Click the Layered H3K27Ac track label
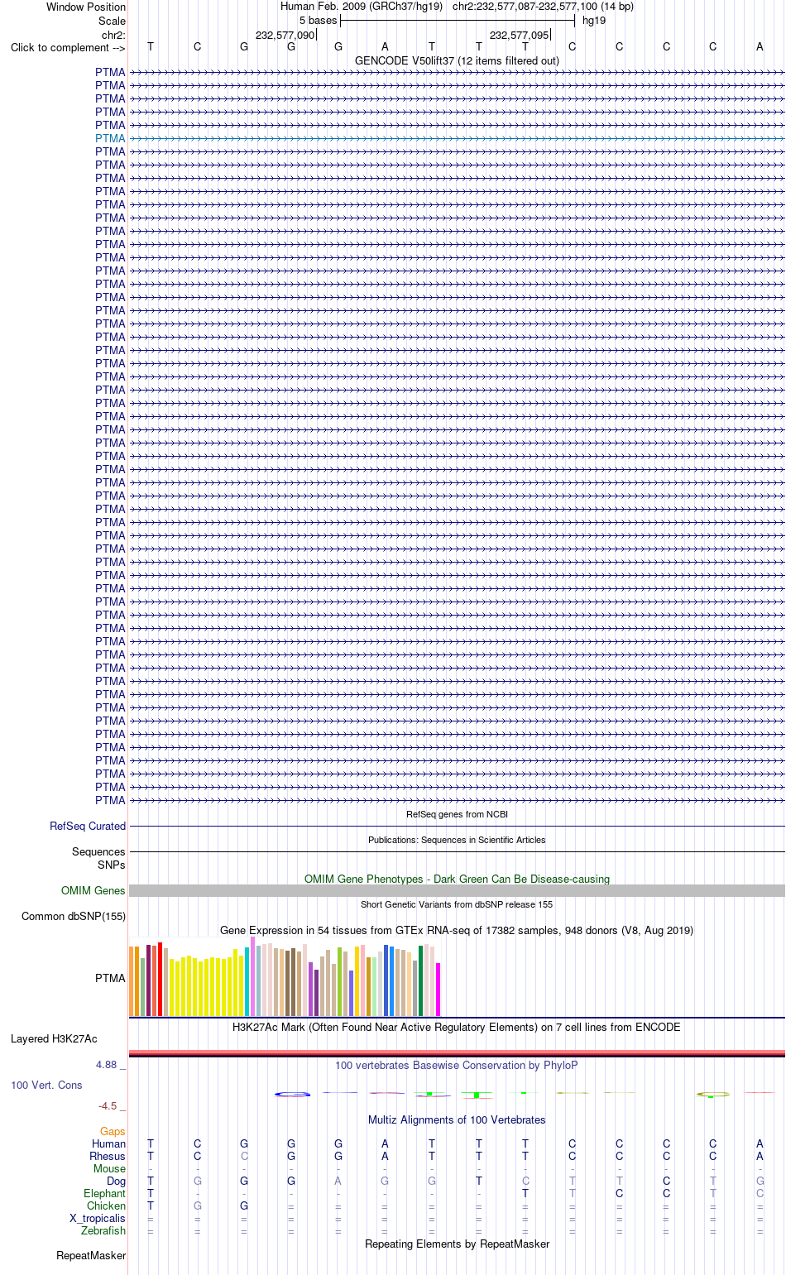Viewport: 786px width, 1275px height. click(x=54, y=1038)
